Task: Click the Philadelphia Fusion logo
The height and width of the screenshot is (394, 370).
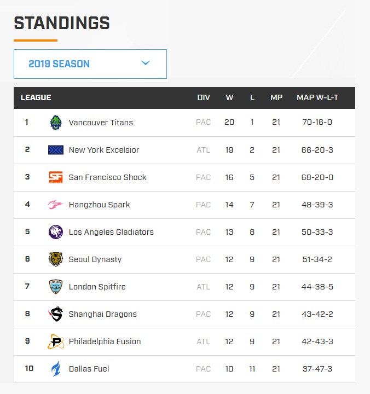Action: tap(55, 341)
